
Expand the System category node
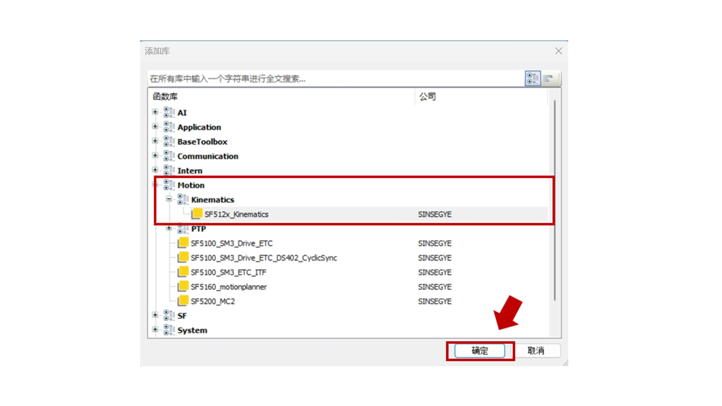click(155, 329)
